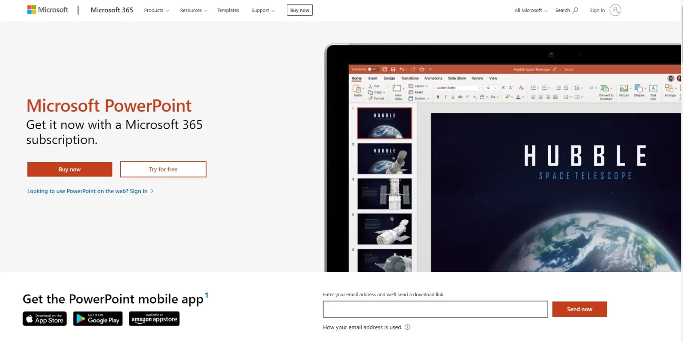Select the Transitions ribbon tab
The width and height of the screenshot is (683, 342).
pos(410,78)
